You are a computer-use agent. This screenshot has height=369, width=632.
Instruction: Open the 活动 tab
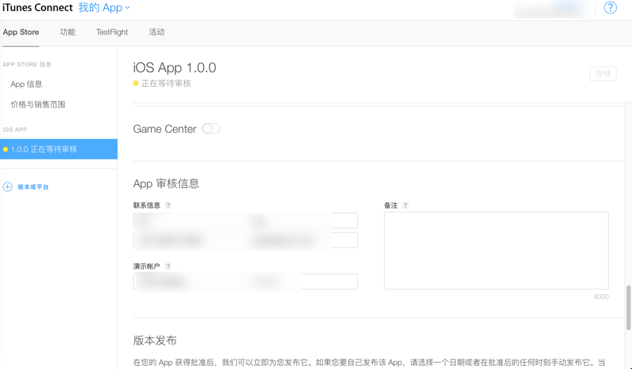point(156,32)
